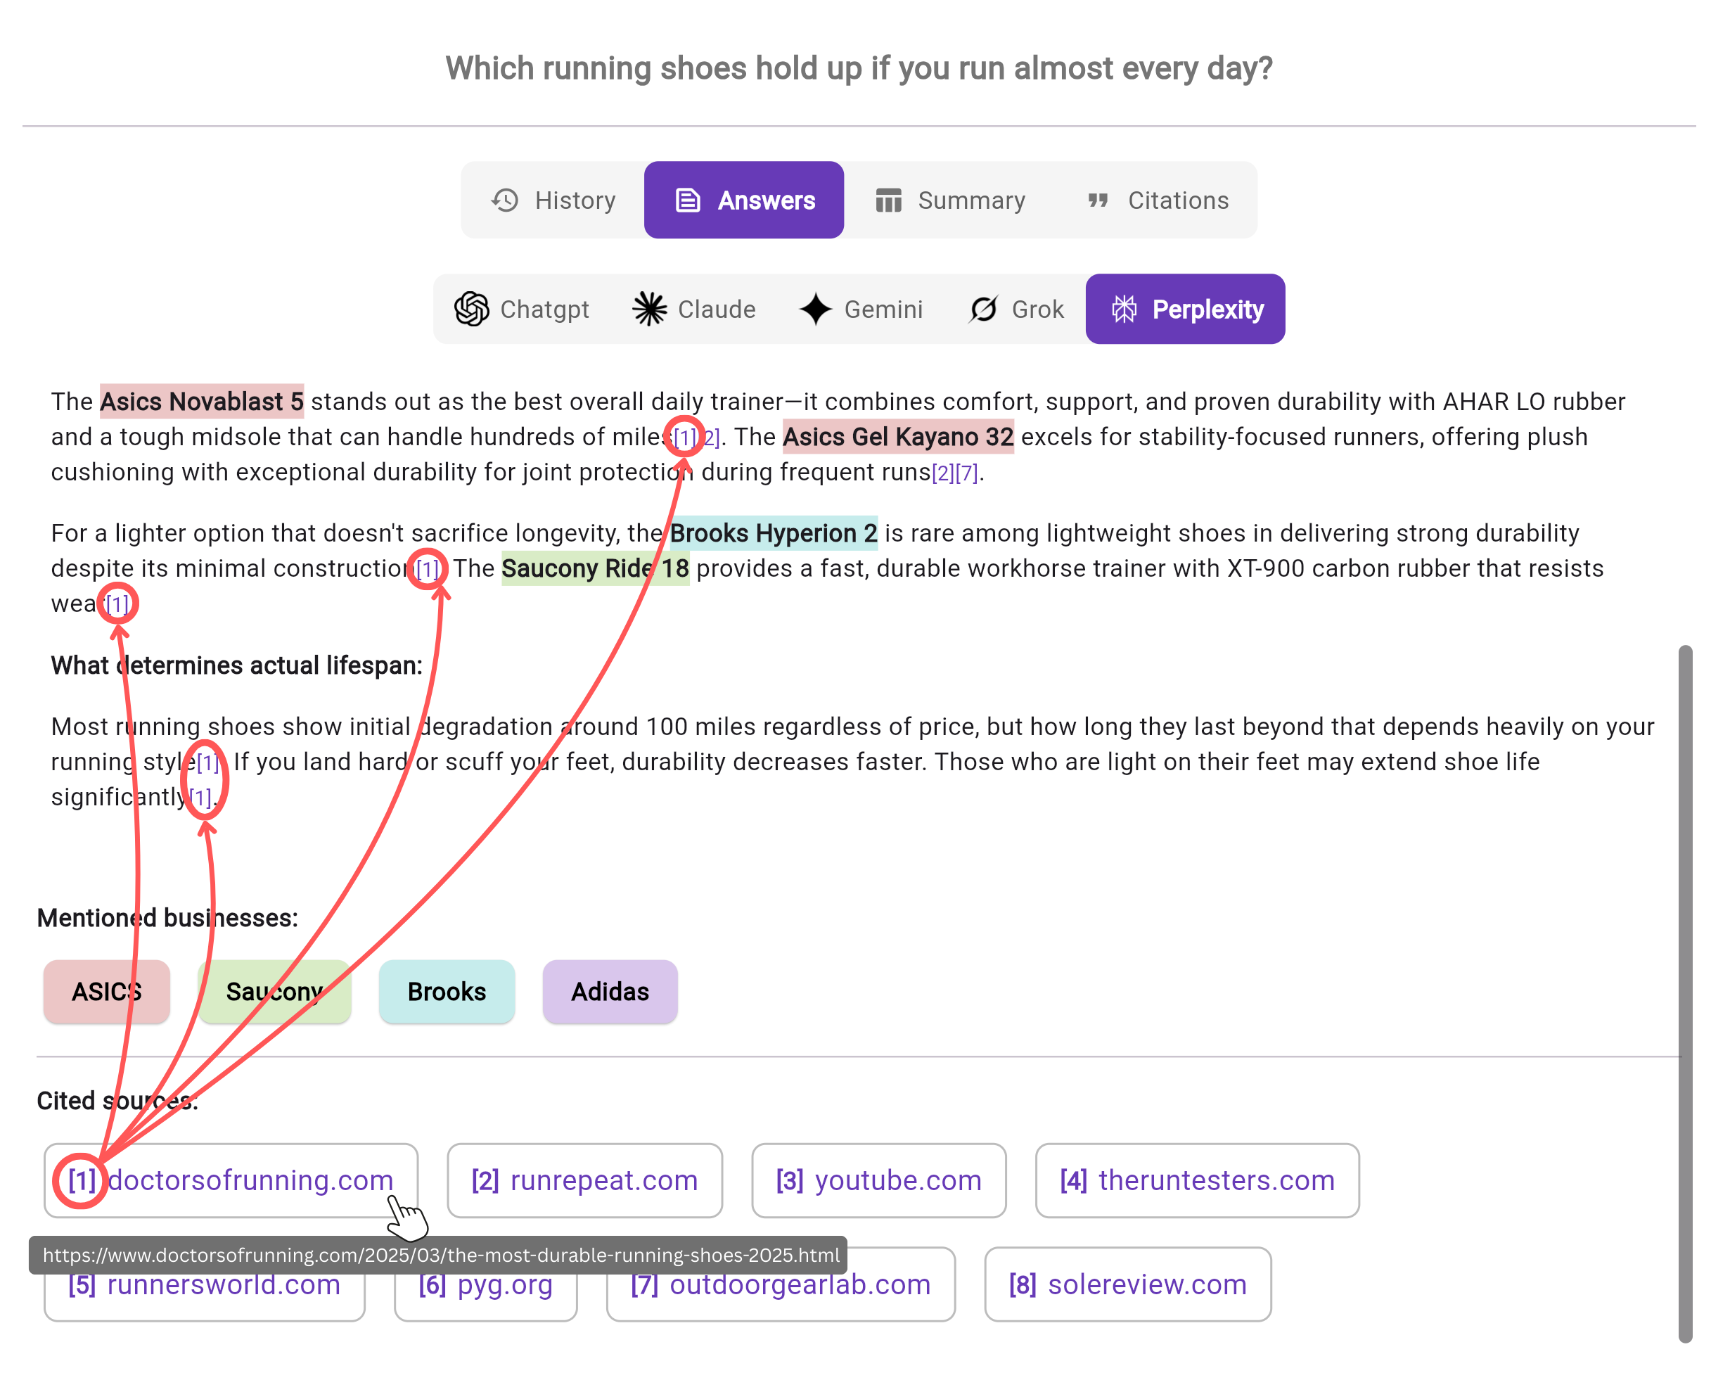Click the Perplexity logo icon
Image resolution: width=1730 pixels, height=1373 pixels.
click(1126, 309)
